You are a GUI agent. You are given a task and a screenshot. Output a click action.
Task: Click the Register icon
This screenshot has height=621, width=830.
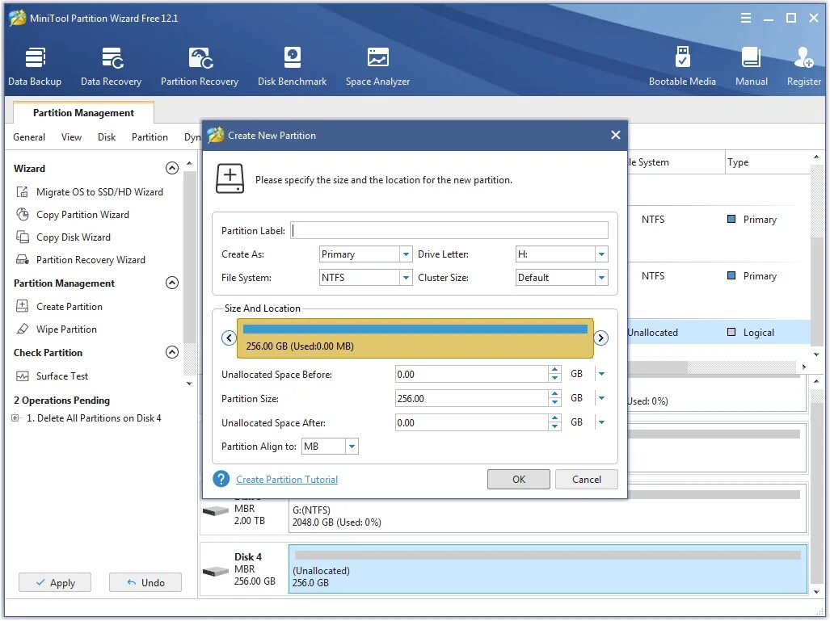pyautogui.click(x=803, y=67)
